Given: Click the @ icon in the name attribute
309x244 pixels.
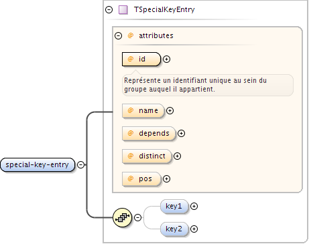Looking at the screenshot, I should coord(131,110).
